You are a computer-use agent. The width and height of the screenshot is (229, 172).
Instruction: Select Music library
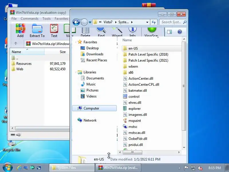91,84
